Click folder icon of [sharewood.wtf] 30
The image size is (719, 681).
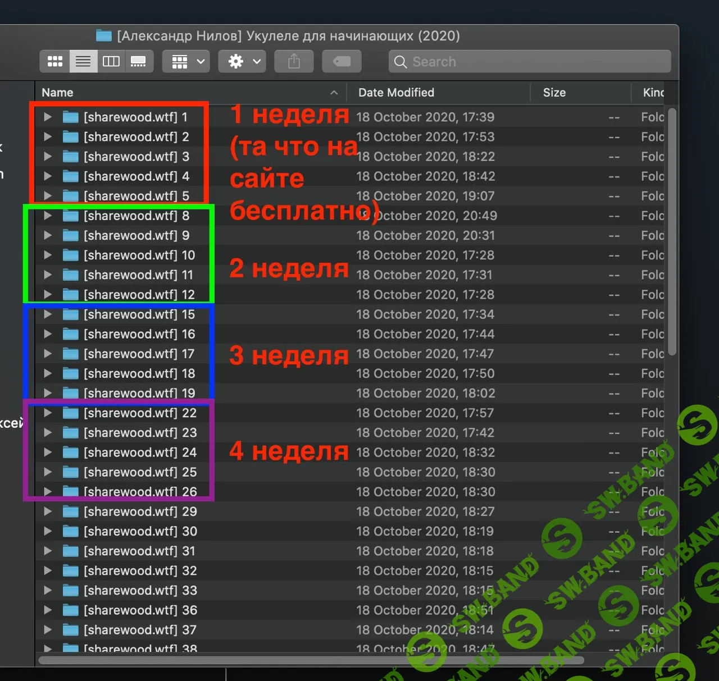click(x=71, y=531)
